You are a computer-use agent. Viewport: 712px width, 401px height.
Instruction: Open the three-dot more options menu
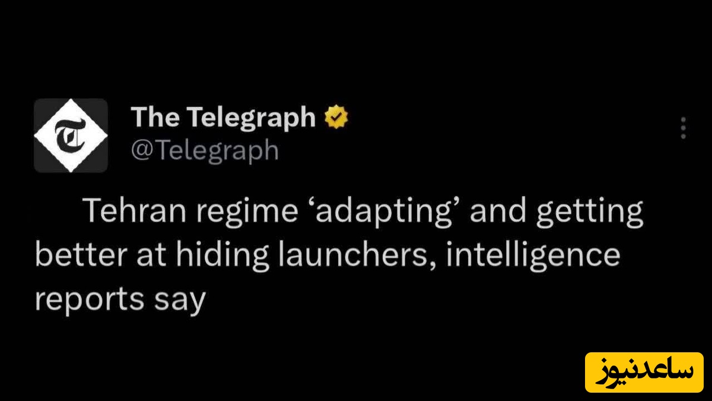[684, 128]
